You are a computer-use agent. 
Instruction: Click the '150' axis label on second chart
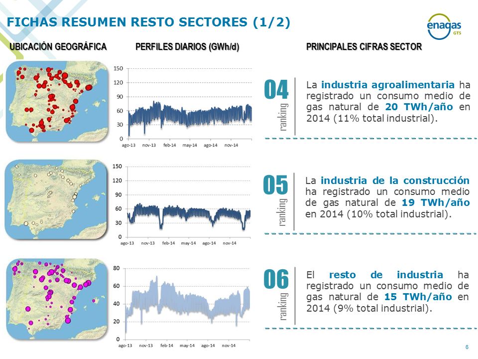(117, 167)
